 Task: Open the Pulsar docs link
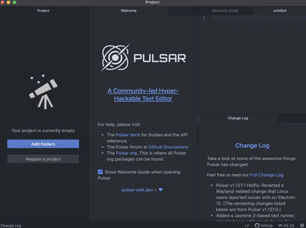point(128,135)
